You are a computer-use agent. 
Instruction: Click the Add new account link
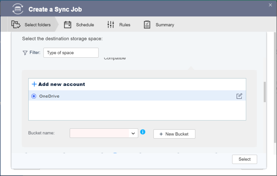[x=58, y=84]
